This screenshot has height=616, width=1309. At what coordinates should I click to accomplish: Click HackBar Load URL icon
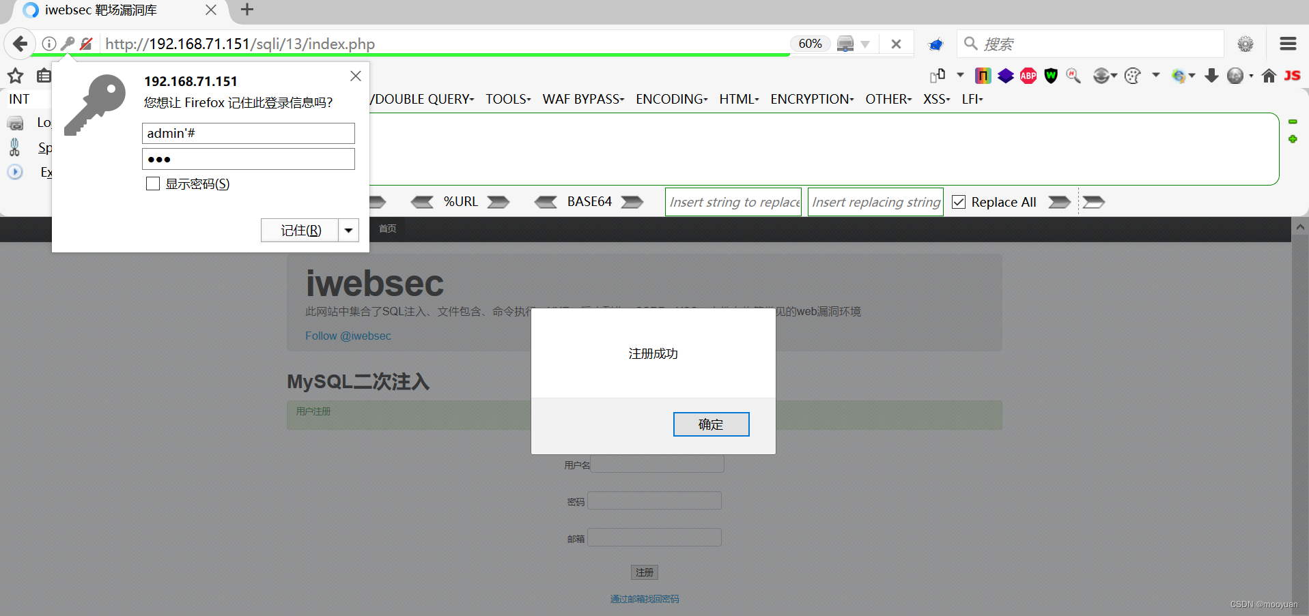[15, 123]
